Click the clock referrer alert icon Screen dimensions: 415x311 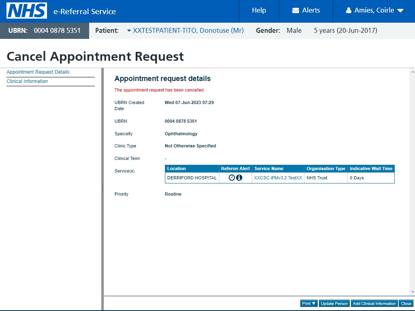231,178
